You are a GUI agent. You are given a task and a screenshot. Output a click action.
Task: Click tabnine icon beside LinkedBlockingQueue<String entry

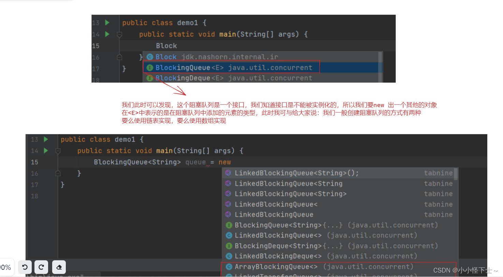coord(228,184)
